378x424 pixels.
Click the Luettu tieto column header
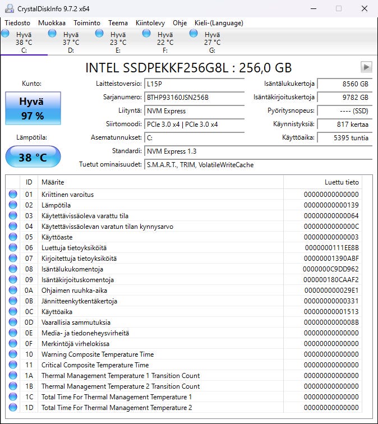click(x=341, y=182)
